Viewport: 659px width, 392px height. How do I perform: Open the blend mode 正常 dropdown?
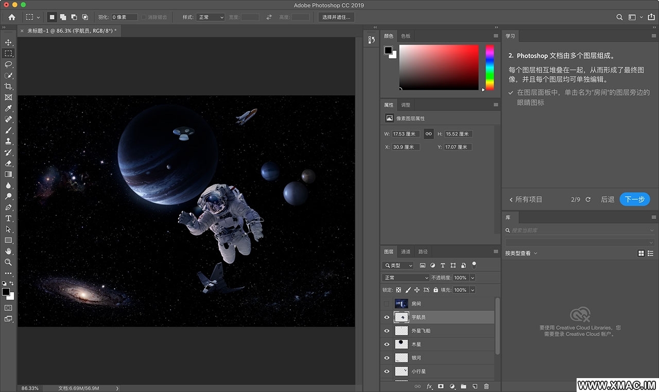point(406,277)
